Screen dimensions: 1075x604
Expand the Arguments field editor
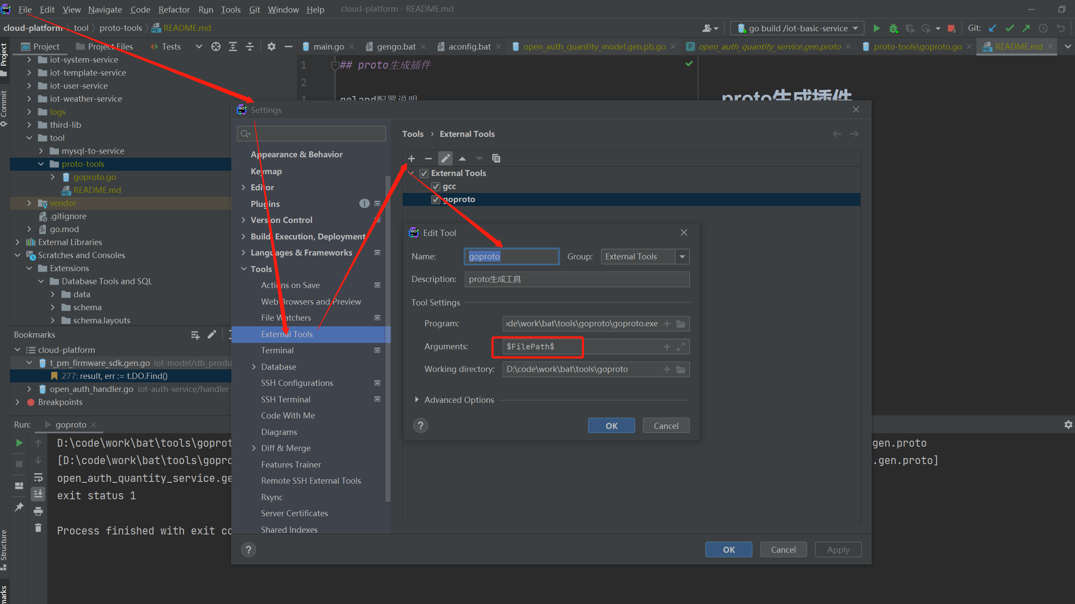[x=681, y=347]
